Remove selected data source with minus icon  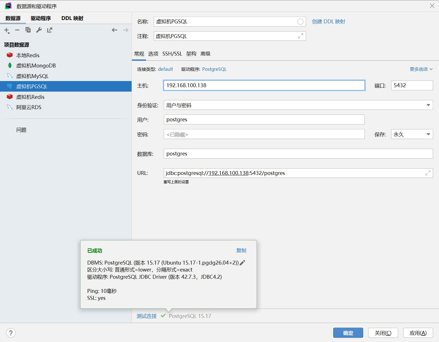pos(17,30)
